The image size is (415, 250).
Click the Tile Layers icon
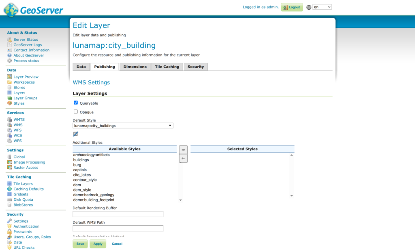(9, 184)
